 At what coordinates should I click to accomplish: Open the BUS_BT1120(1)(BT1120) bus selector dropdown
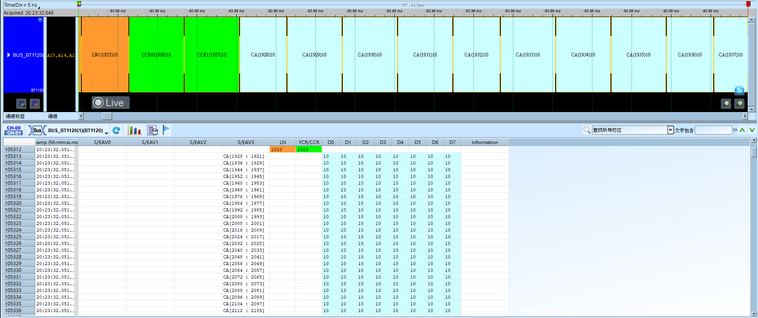tap(107, 133)
